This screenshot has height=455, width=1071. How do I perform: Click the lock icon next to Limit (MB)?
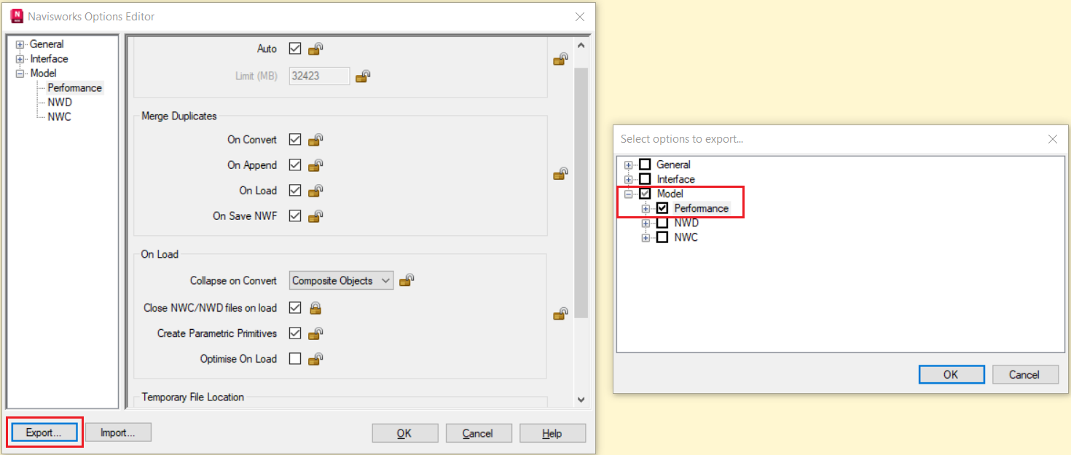[x=364, y=76]
